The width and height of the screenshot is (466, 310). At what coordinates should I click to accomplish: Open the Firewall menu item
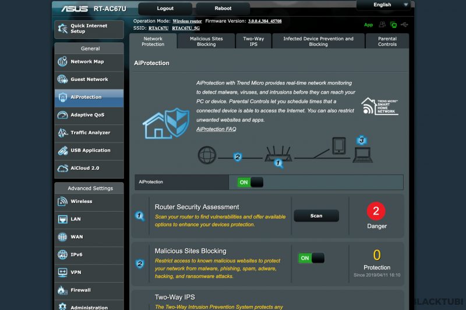pos(89,290)
